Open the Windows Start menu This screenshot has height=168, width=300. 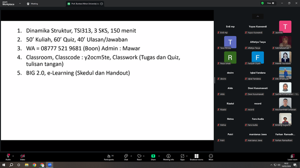pos(4,165)
